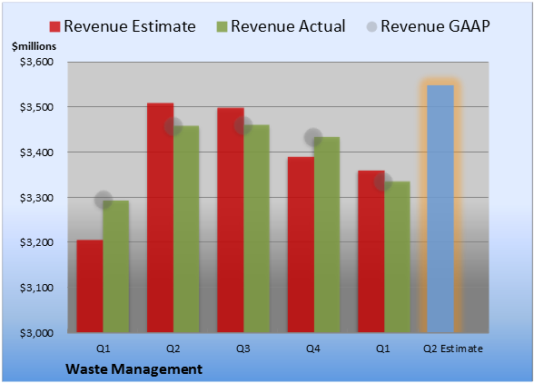The image size is (534, 383).
Task: Click the gray Revenue GAAP legend dot
Action: [x=372, y=26]
